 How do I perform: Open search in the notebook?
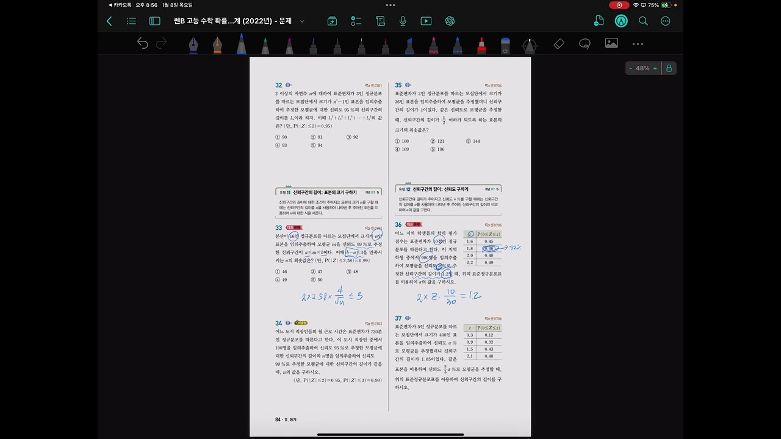tap(643, 21)
